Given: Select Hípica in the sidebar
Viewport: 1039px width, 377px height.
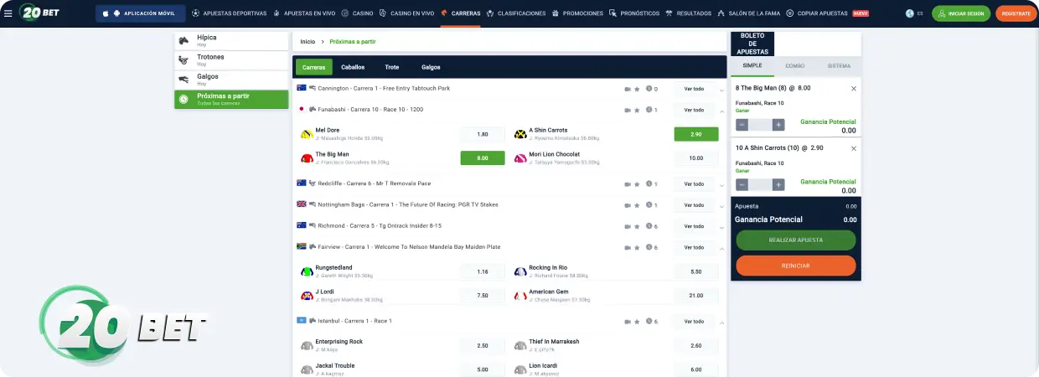Looking at the screenshot, I should tap(231, 40).
